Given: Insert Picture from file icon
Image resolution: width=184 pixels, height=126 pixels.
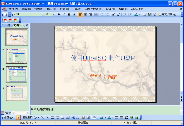Looking at the screenshot, I should point(88,117).
